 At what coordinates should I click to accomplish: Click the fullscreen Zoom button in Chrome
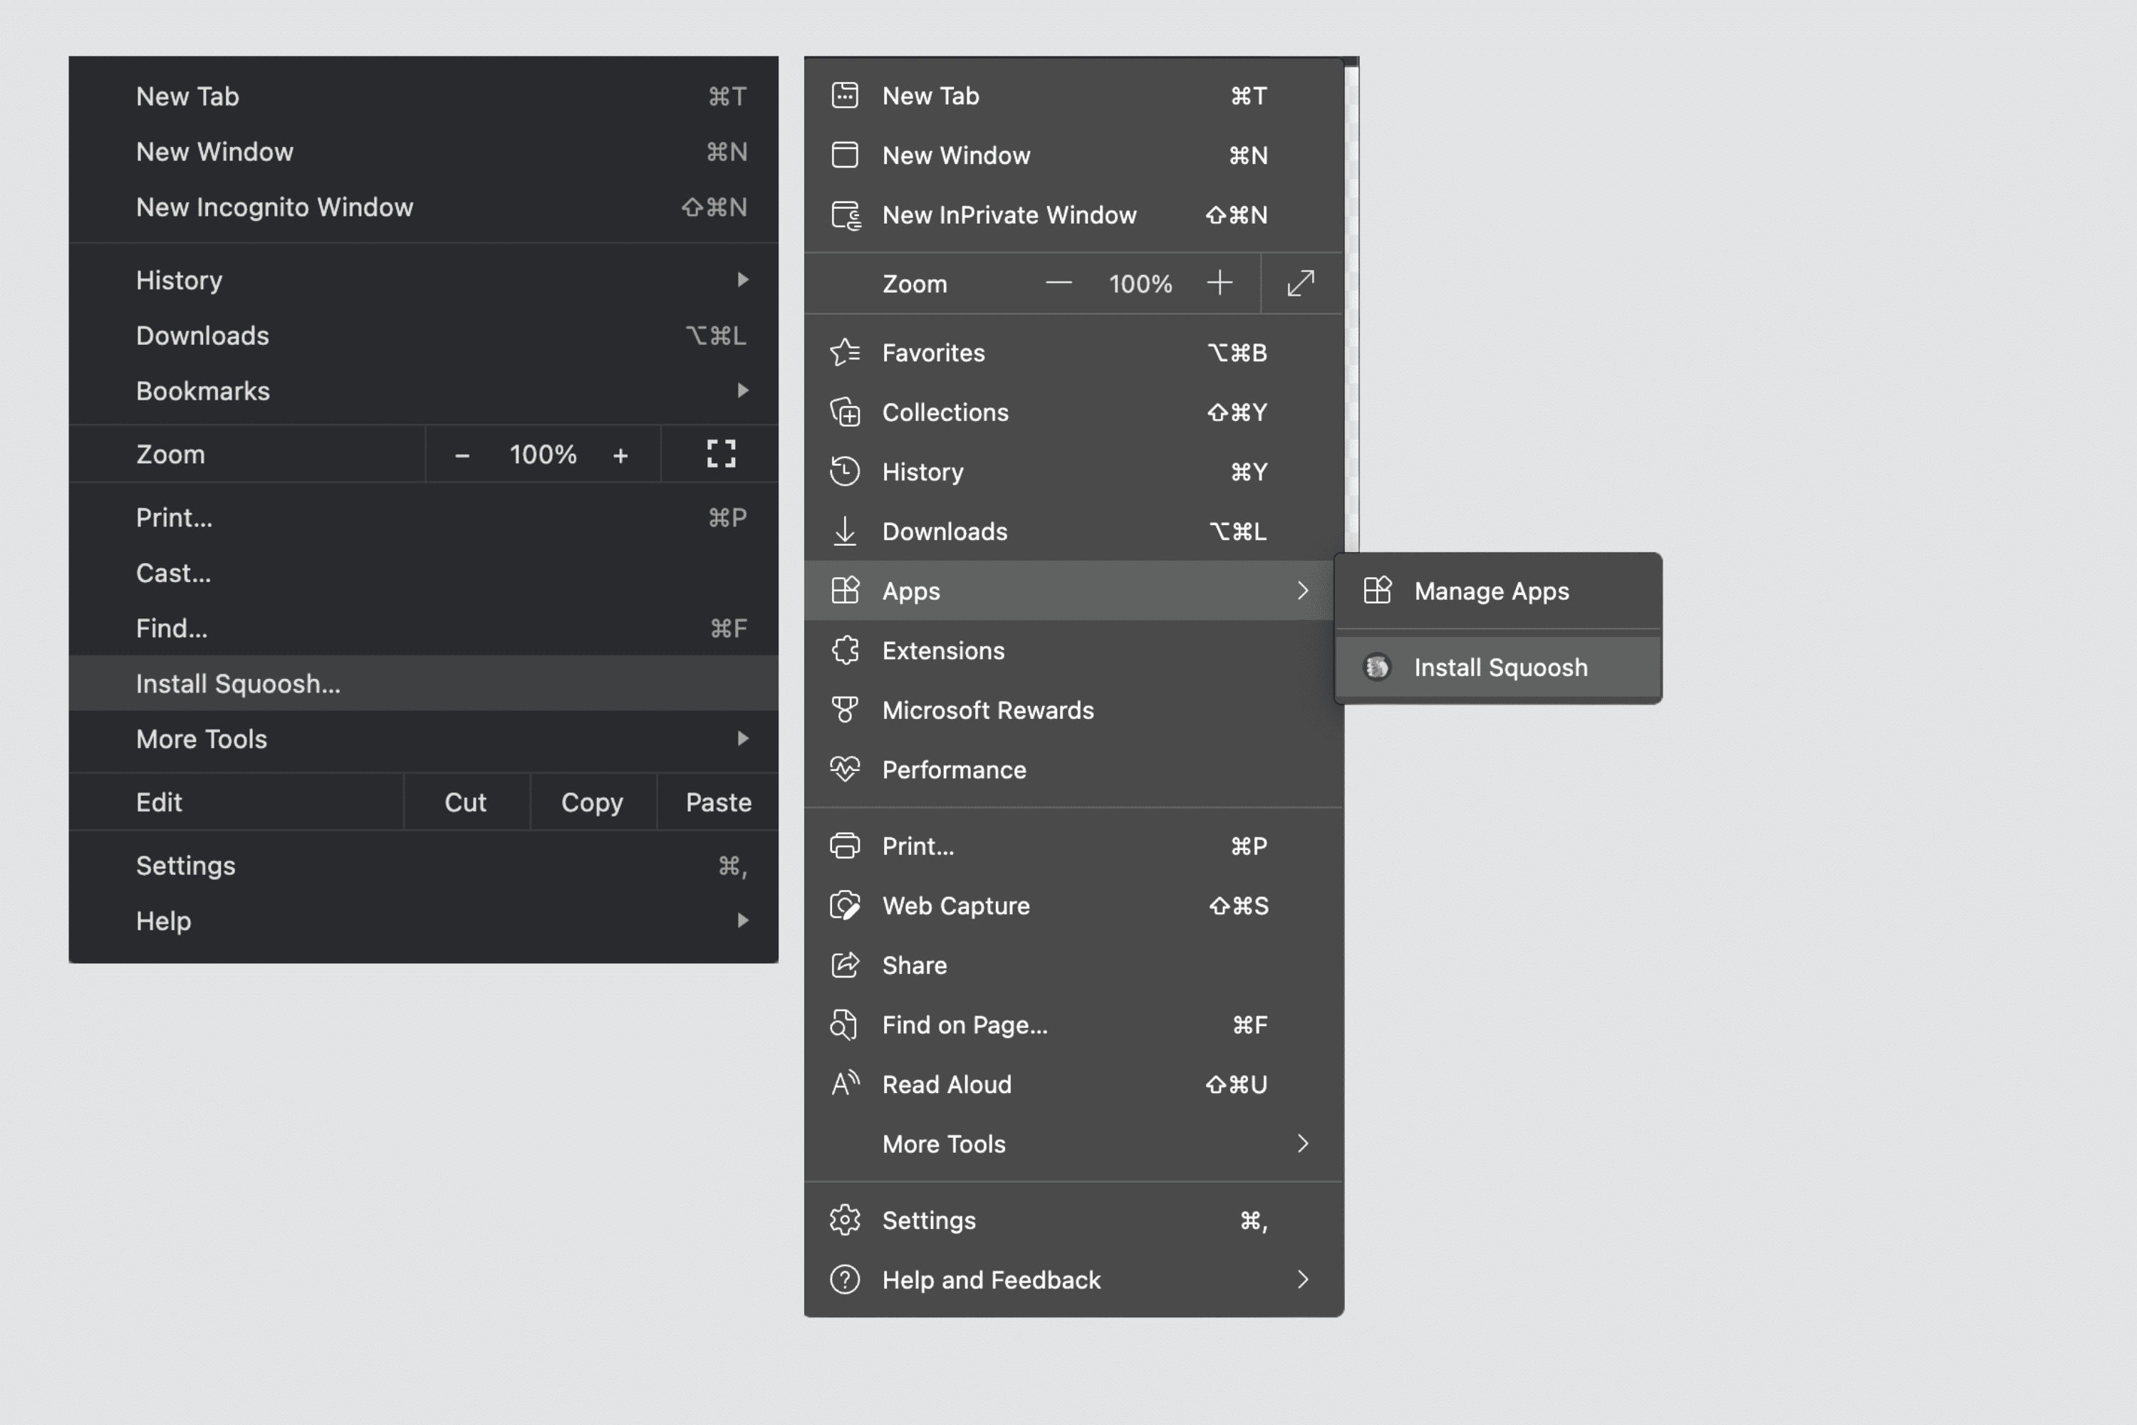click(720, 453)
